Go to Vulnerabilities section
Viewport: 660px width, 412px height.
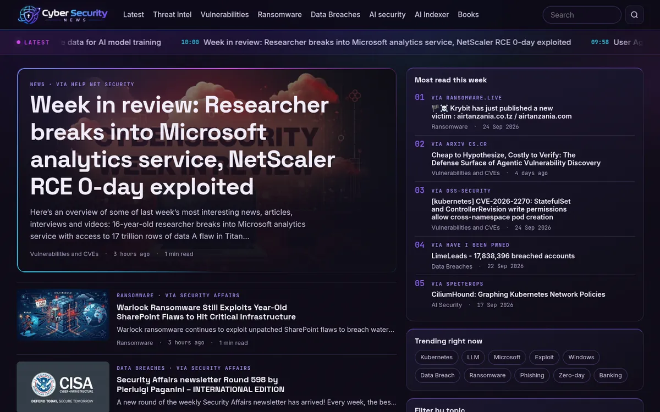[224, 15]
